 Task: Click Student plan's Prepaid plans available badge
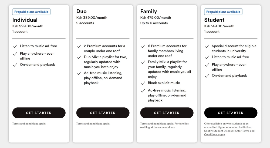click(223, 12)
